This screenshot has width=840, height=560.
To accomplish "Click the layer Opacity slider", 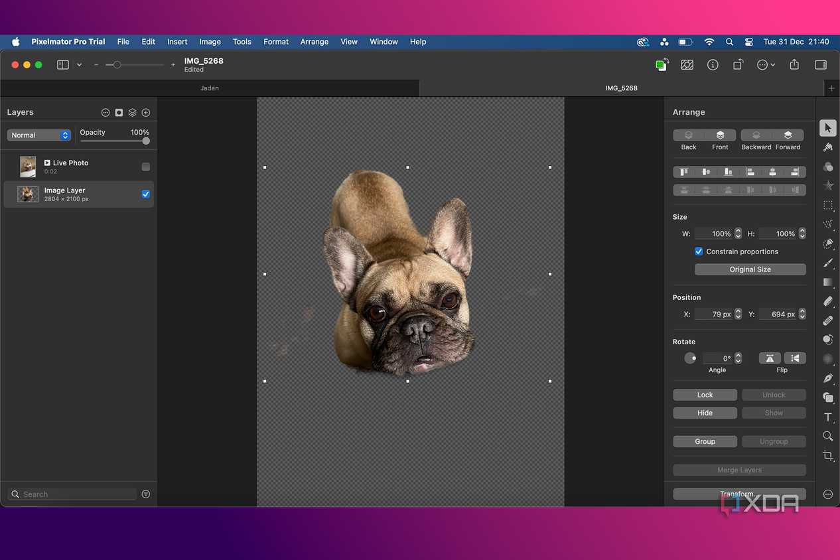I will (x=115, y=141).
